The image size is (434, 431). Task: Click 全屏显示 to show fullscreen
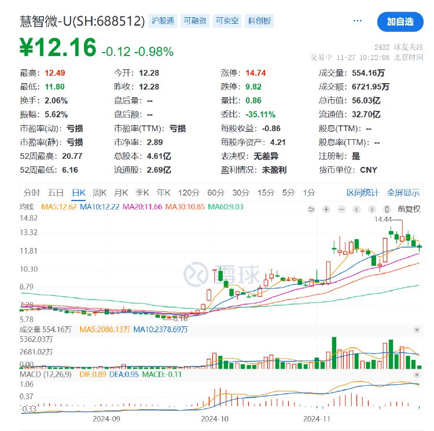click(x=403, y=192)
